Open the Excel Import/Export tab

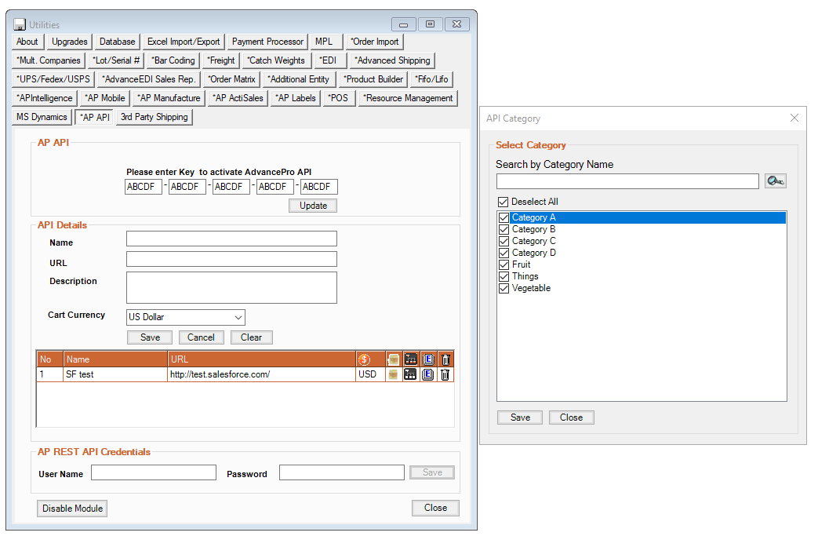[184, 42]
